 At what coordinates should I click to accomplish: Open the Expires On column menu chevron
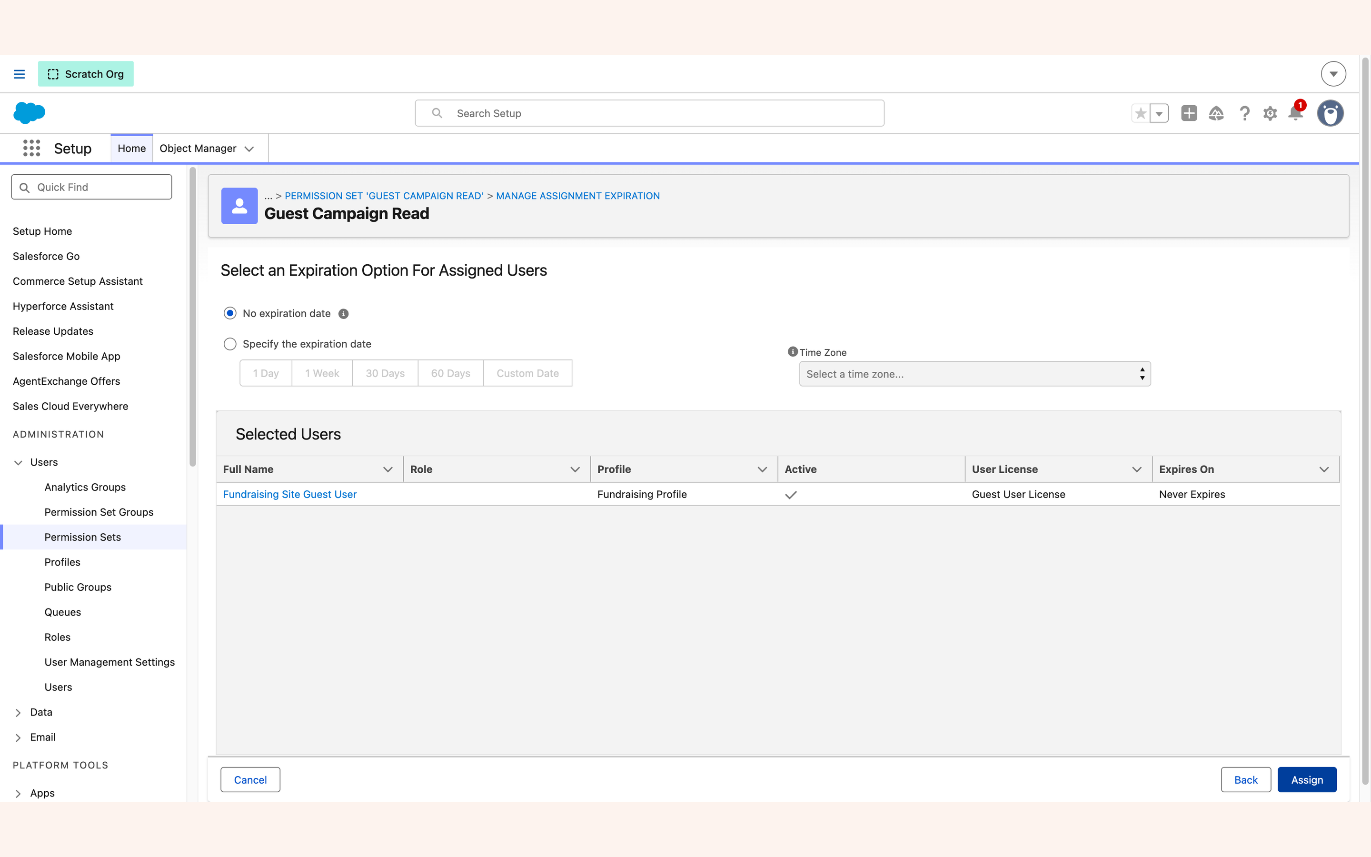click(x=1324, y=469)
